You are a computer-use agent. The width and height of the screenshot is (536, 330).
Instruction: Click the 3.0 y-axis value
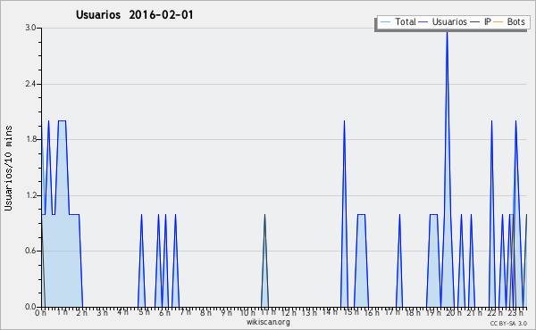pos(30,28)
